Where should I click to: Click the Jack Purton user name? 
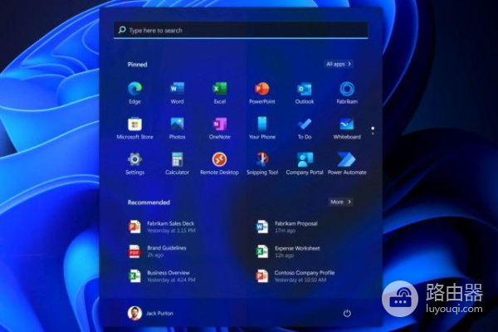pyautogui.click(x=159, y=313)
